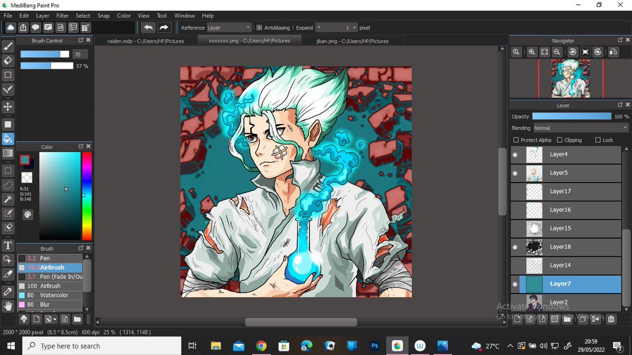Click the transparent color swatch

pos(27,177)
